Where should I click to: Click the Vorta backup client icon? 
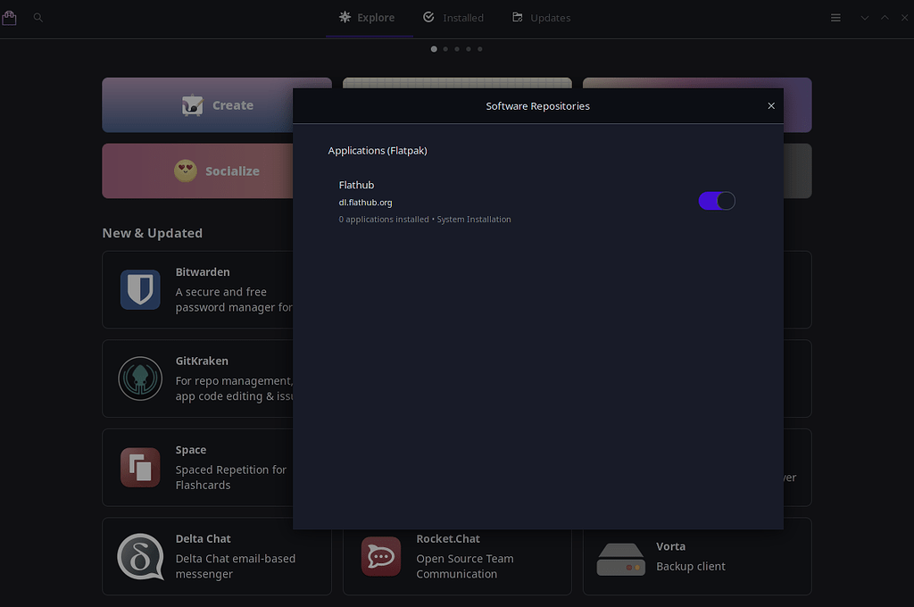click(621, 556)
